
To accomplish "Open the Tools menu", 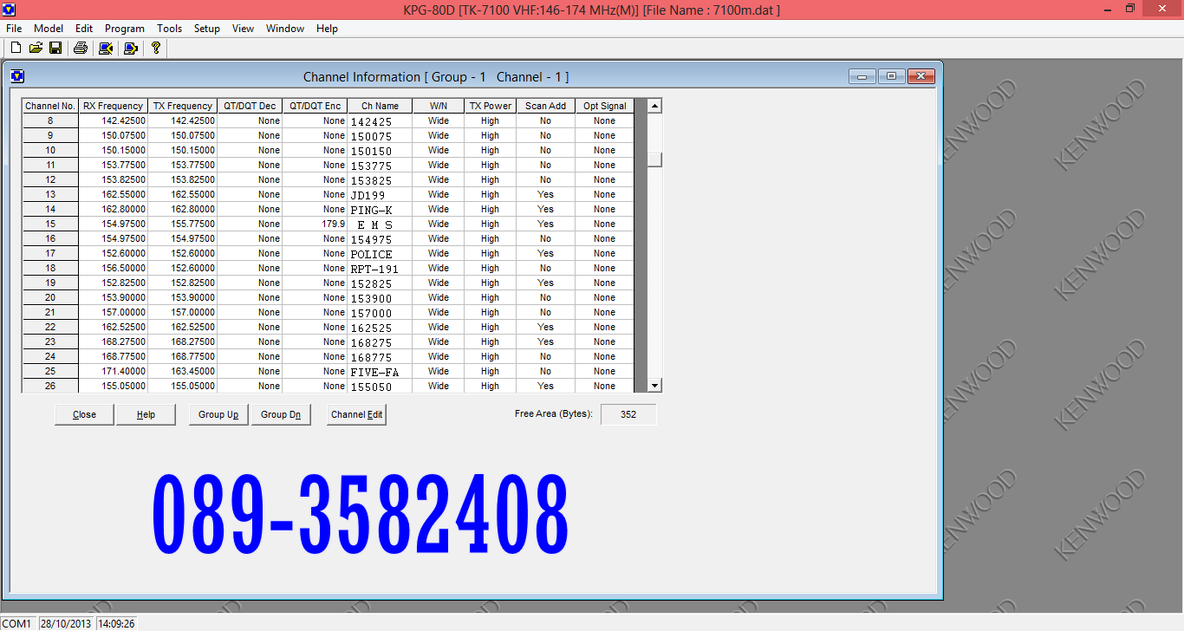I will 169,29.
